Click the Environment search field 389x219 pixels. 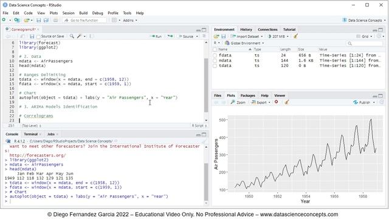click(364, 43)
